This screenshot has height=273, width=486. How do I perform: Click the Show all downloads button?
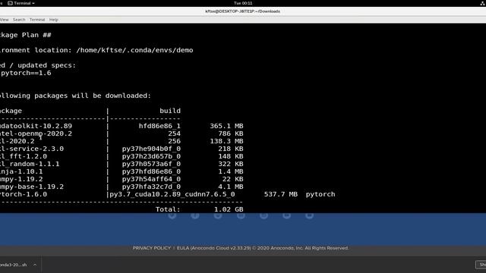[x=481, y=265]
